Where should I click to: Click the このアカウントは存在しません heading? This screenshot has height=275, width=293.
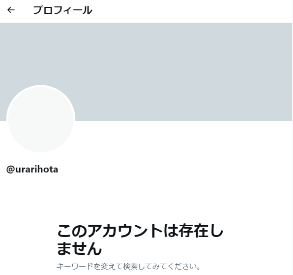click(140, 240)
